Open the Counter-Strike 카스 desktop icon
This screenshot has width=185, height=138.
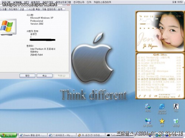tap(176, 108)
